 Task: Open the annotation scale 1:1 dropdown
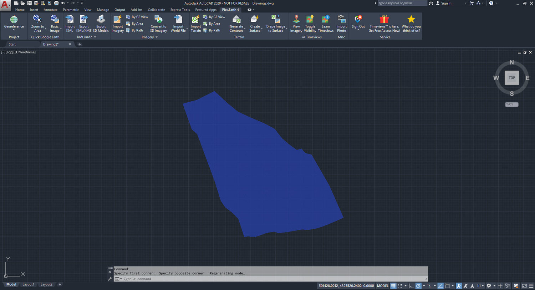point(480,286)
